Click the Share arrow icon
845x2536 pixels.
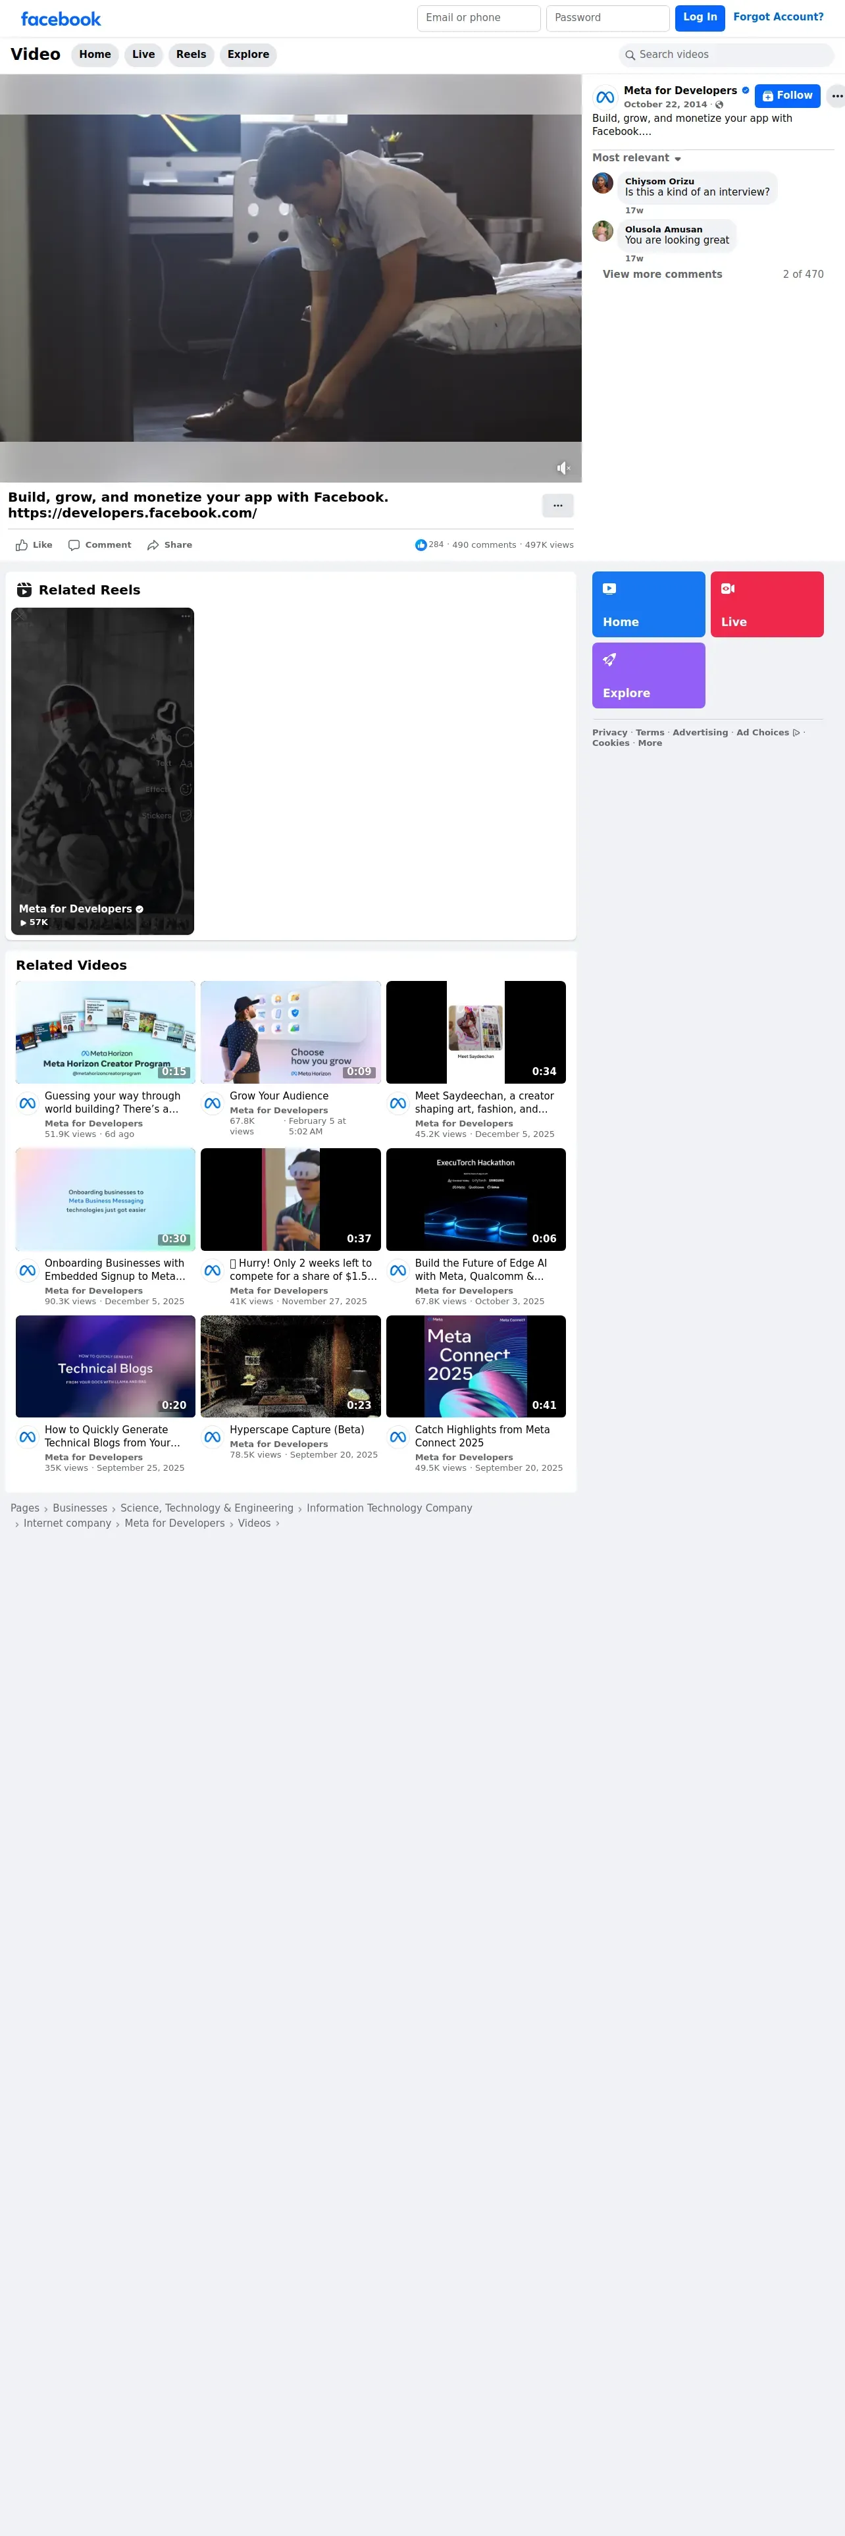(x=153, y=545)
